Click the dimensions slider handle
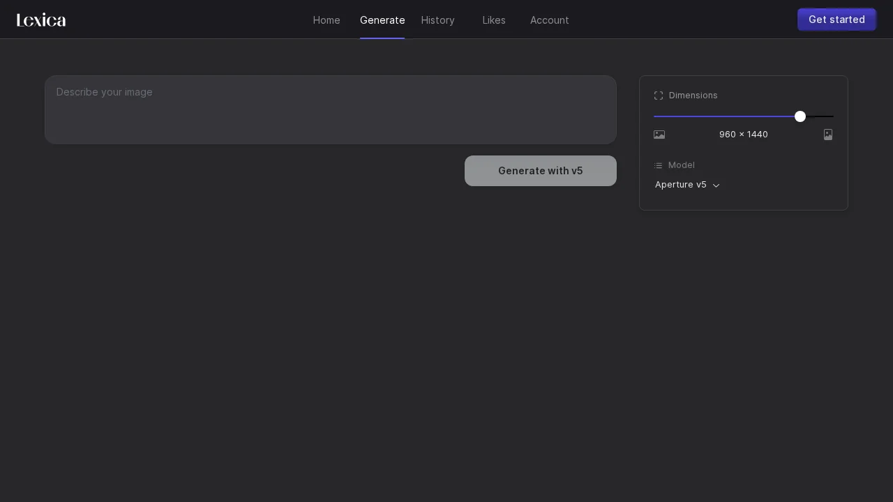This screenshot has height=502, width=893. 800,116
